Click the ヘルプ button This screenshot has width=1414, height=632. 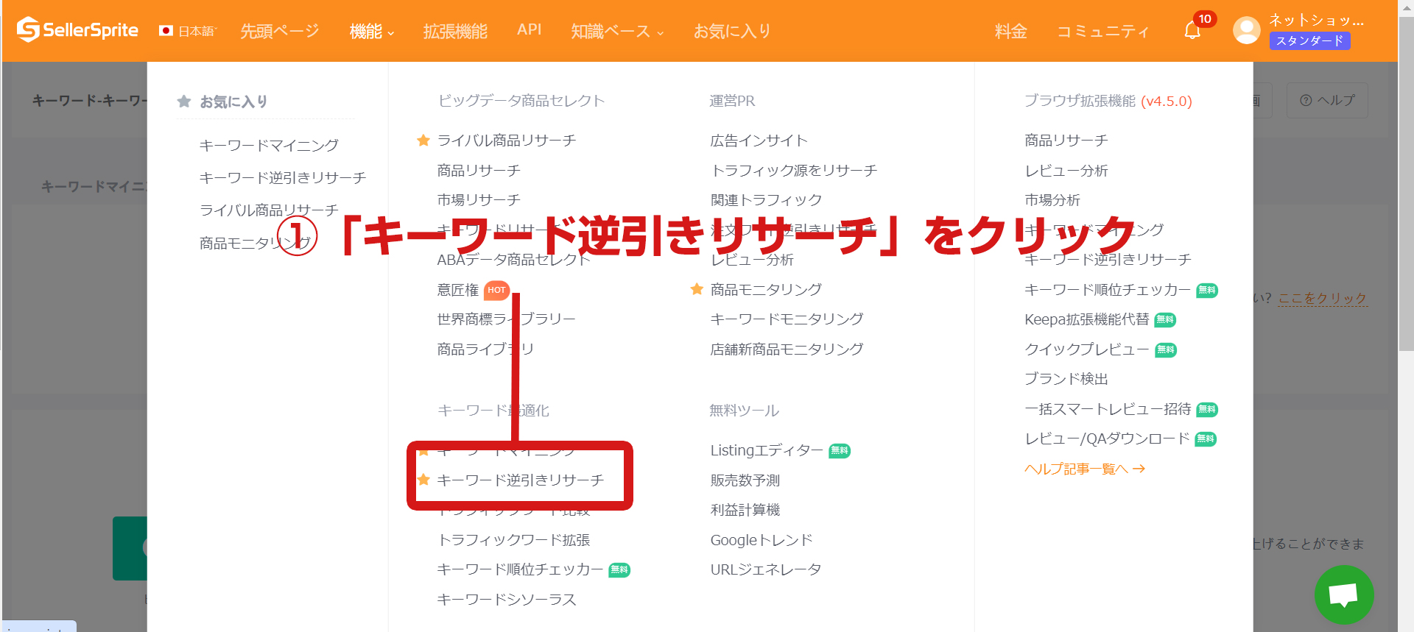tap(1327, 100)
